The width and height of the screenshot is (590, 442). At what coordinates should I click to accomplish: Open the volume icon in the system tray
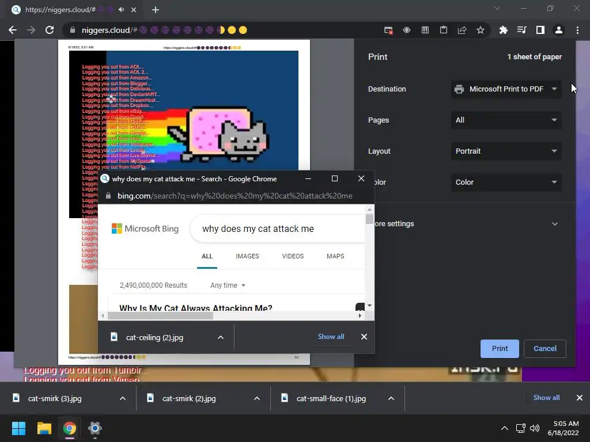[535, 428]
